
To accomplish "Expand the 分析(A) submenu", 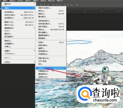I will (18, 62).
